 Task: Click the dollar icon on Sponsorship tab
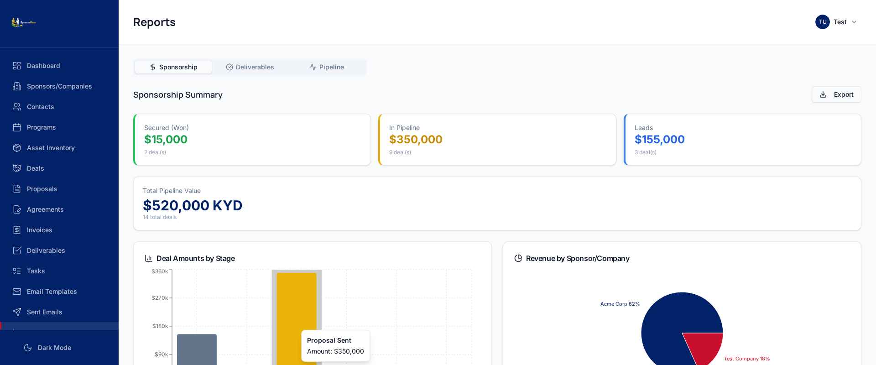(x=153, y=67)
